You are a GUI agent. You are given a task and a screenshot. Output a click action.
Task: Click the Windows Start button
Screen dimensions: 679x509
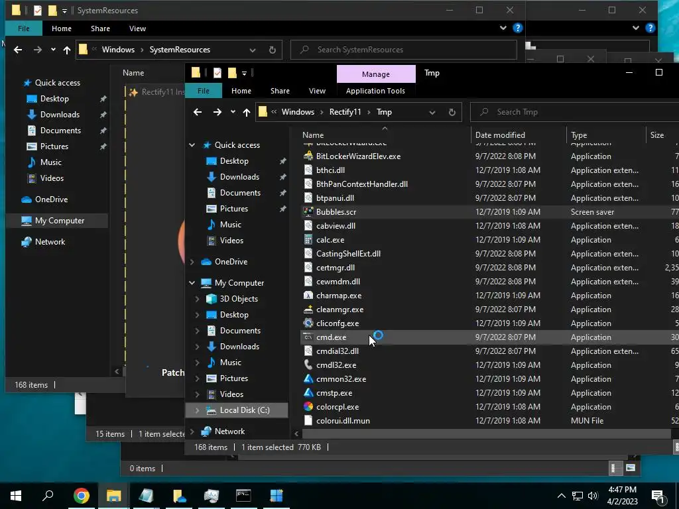pyautogui.click(x=16, y=495)
